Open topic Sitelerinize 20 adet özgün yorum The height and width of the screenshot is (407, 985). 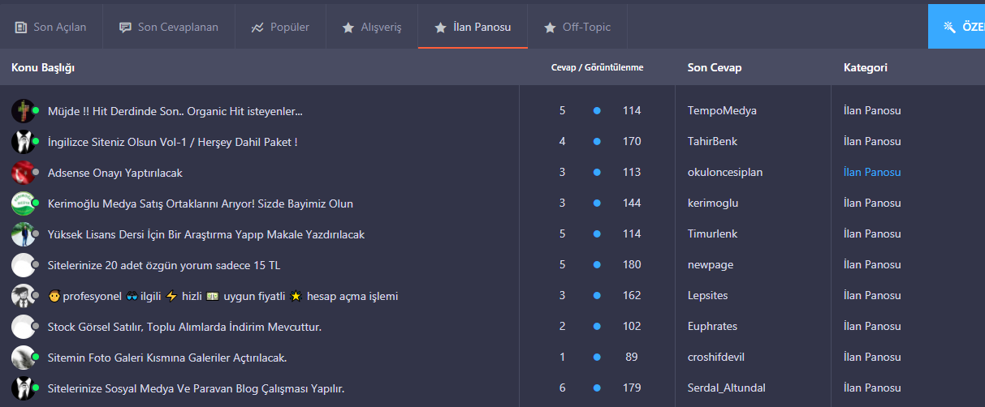pos(164,265)
